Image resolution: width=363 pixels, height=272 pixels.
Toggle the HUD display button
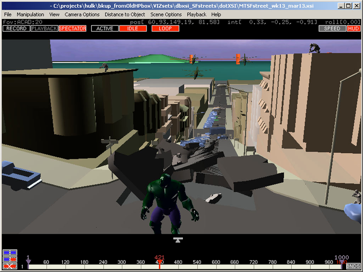[353, 29]
